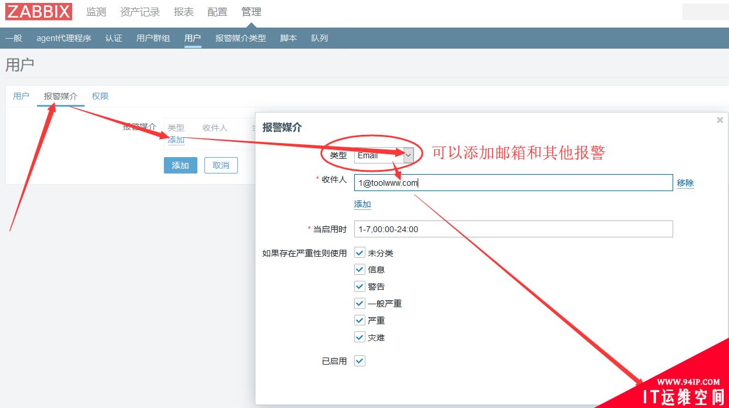Open the 管理 top menu
The image size is (729, 408).
point(251,12)
